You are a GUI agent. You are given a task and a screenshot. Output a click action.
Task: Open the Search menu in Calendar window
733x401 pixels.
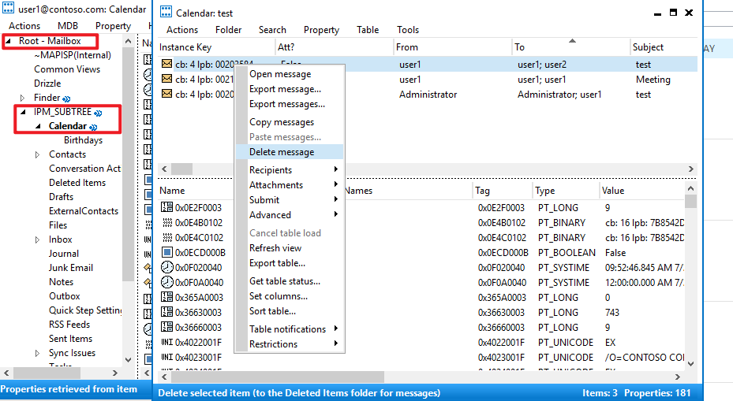[x=272, y=30]
